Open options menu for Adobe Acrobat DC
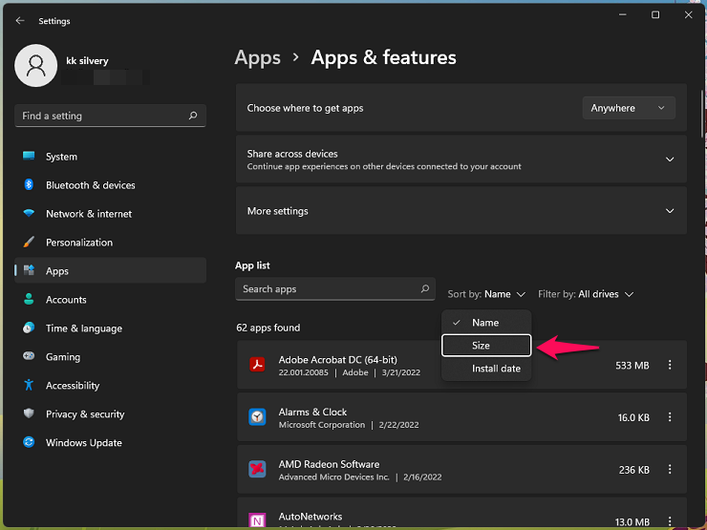The width and height of the screenshot is (707, 530). (670, 365)
